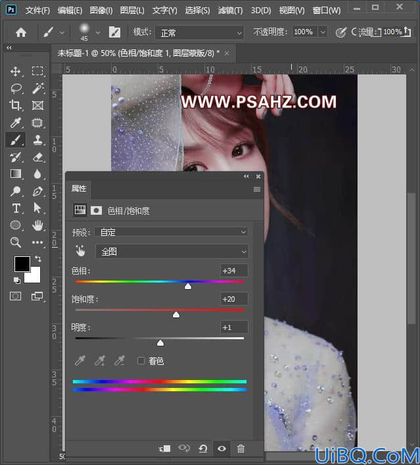Select the Brush tool in toolbox
Screen dimensions: 420x465
15,140
